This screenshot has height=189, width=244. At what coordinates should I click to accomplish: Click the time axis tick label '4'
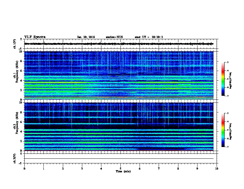[101, 169]
